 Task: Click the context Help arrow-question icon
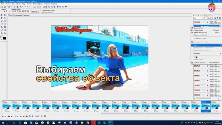click(66, 7)
